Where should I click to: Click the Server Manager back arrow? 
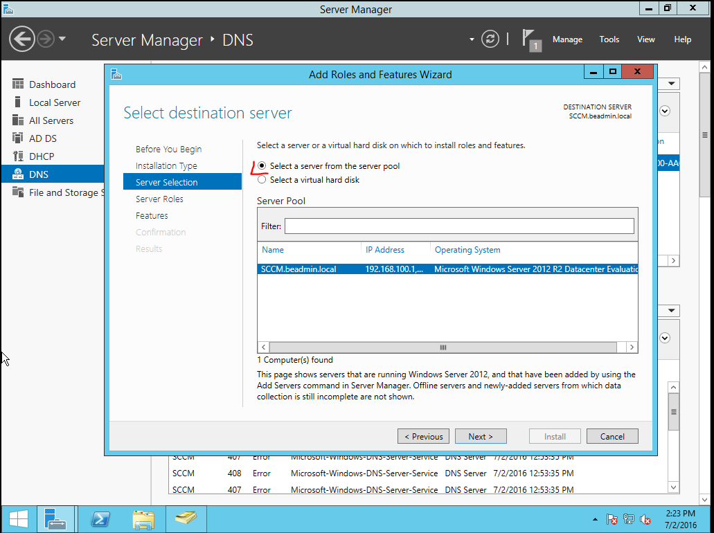[x=21, y=39]
